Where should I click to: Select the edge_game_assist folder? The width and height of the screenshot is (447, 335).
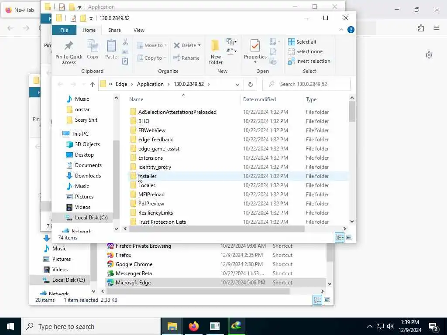coord(158,149)
